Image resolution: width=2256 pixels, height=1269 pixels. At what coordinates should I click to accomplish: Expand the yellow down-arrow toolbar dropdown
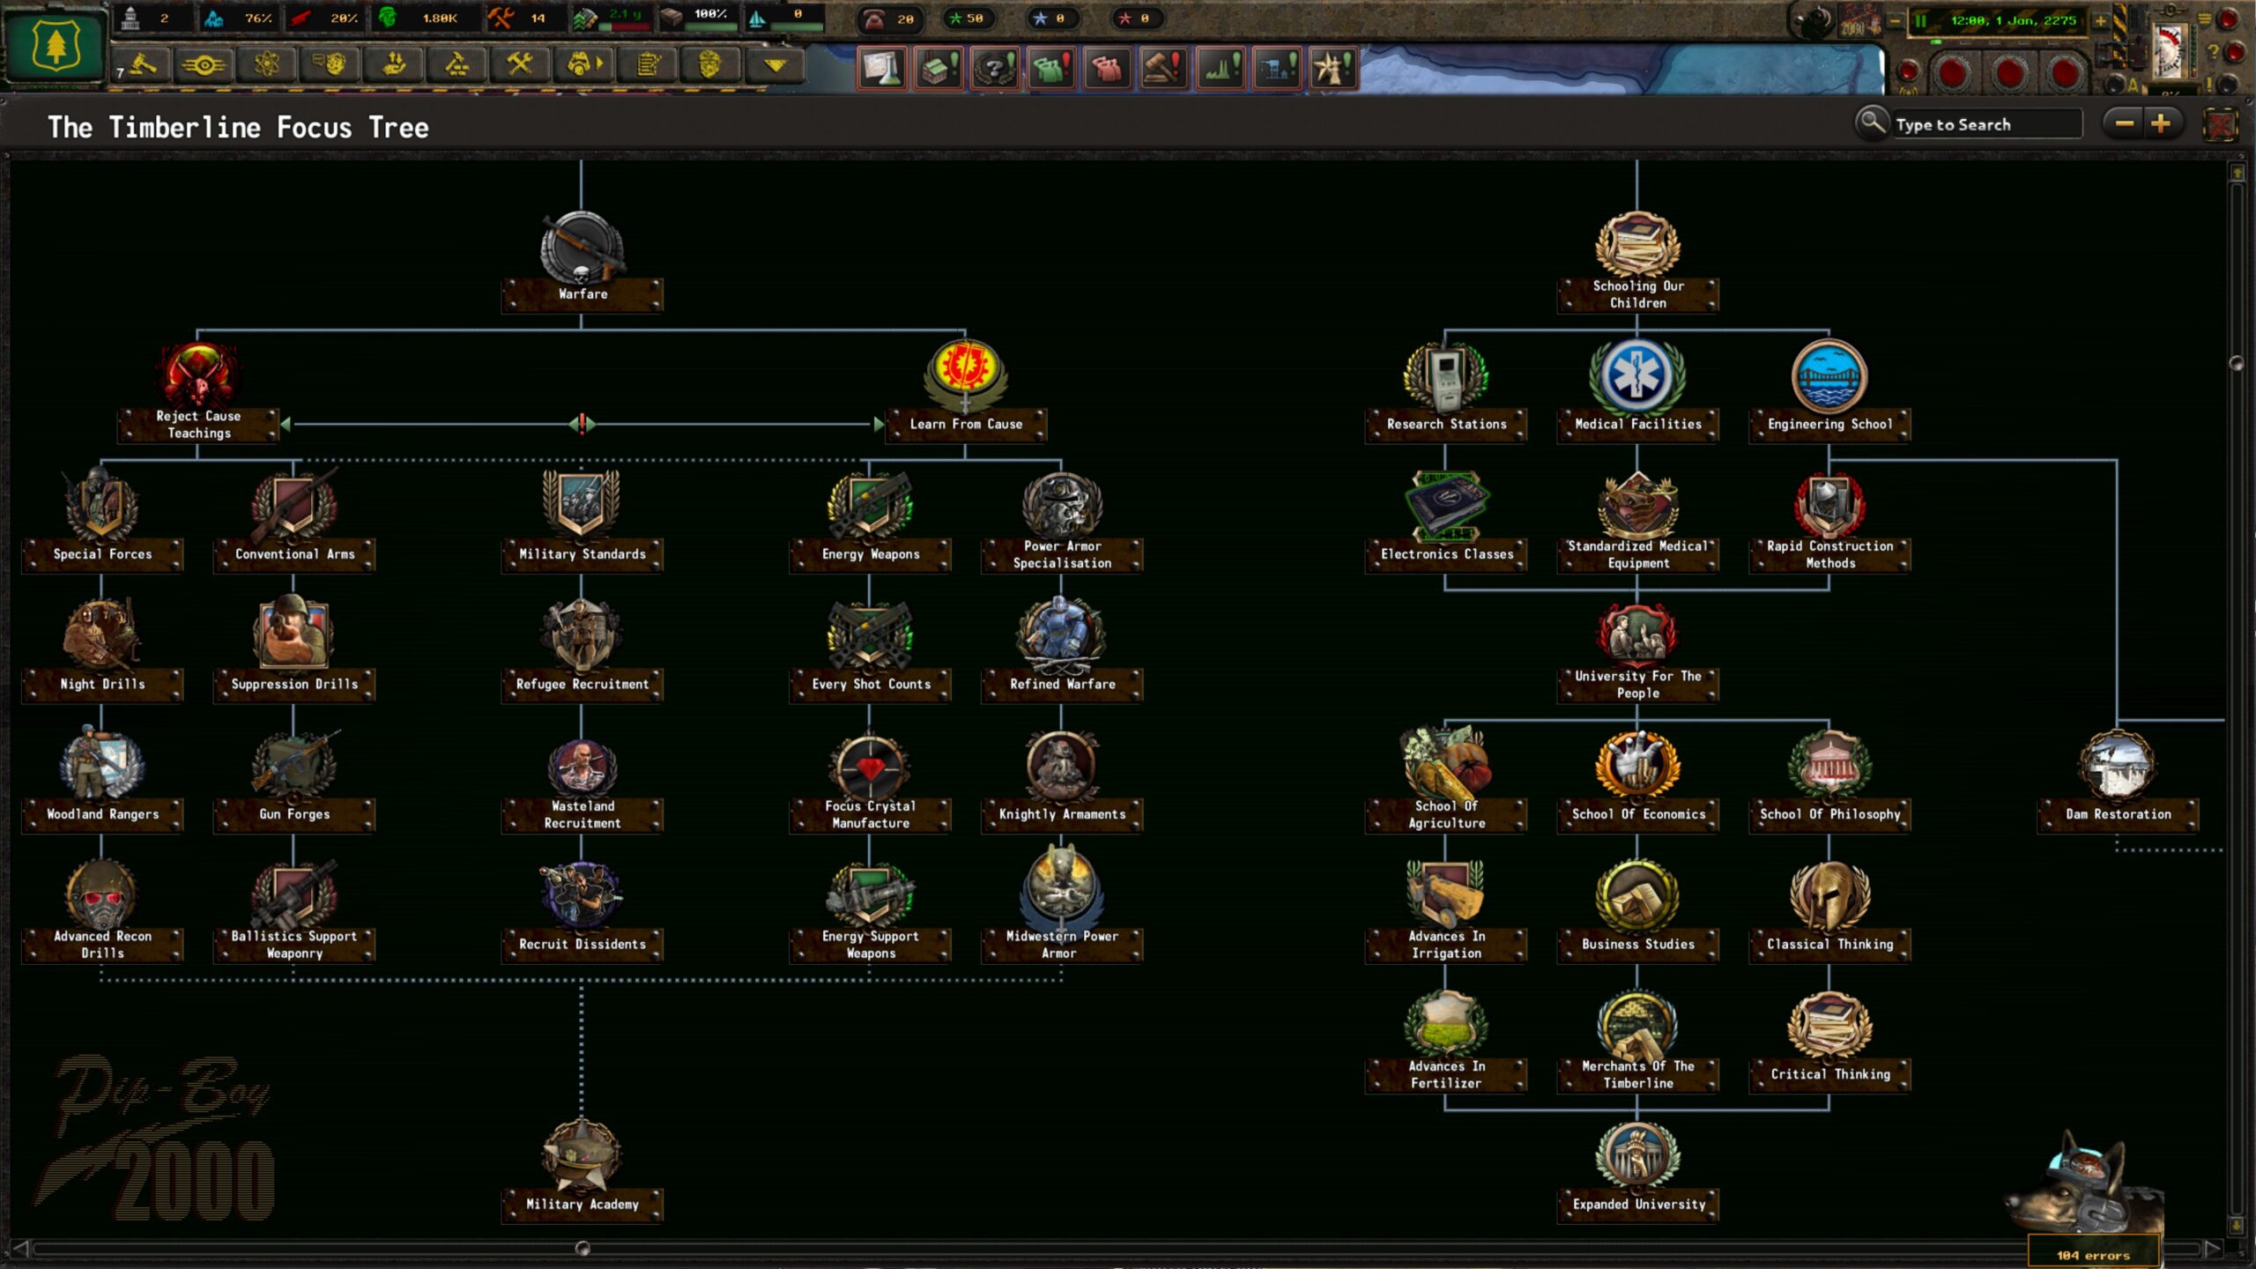[775, 65]
